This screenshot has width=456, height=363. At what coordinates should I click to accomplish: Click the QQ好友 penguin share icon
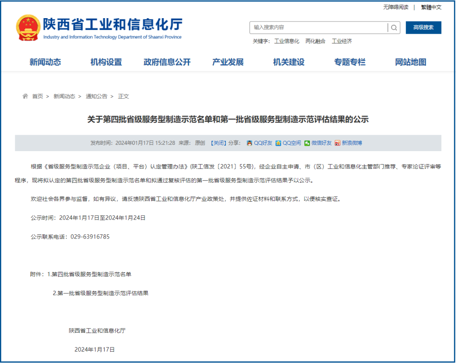click(250, 143)
